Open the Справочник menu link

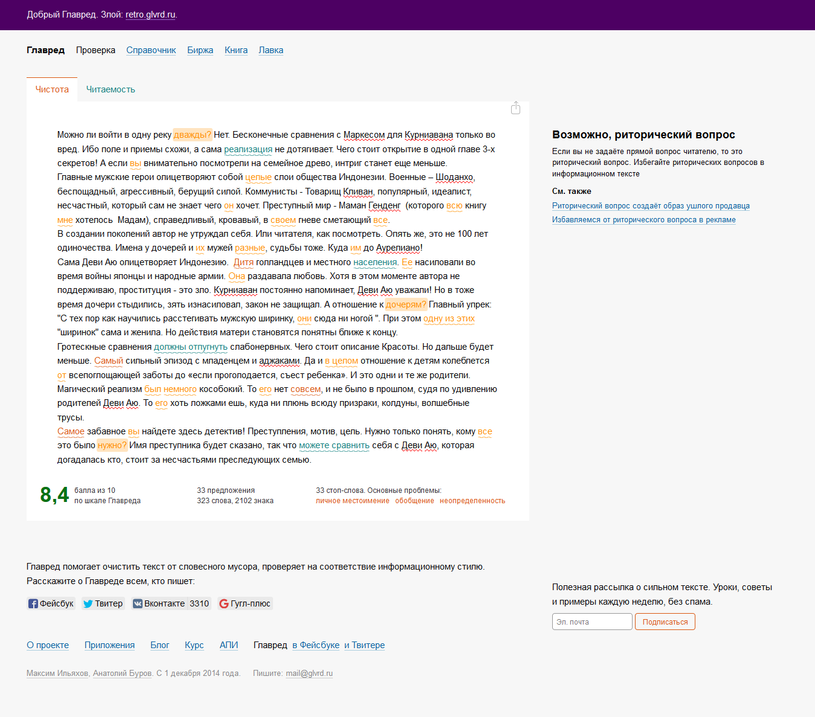pyautogui.click(x=151, y=50)
